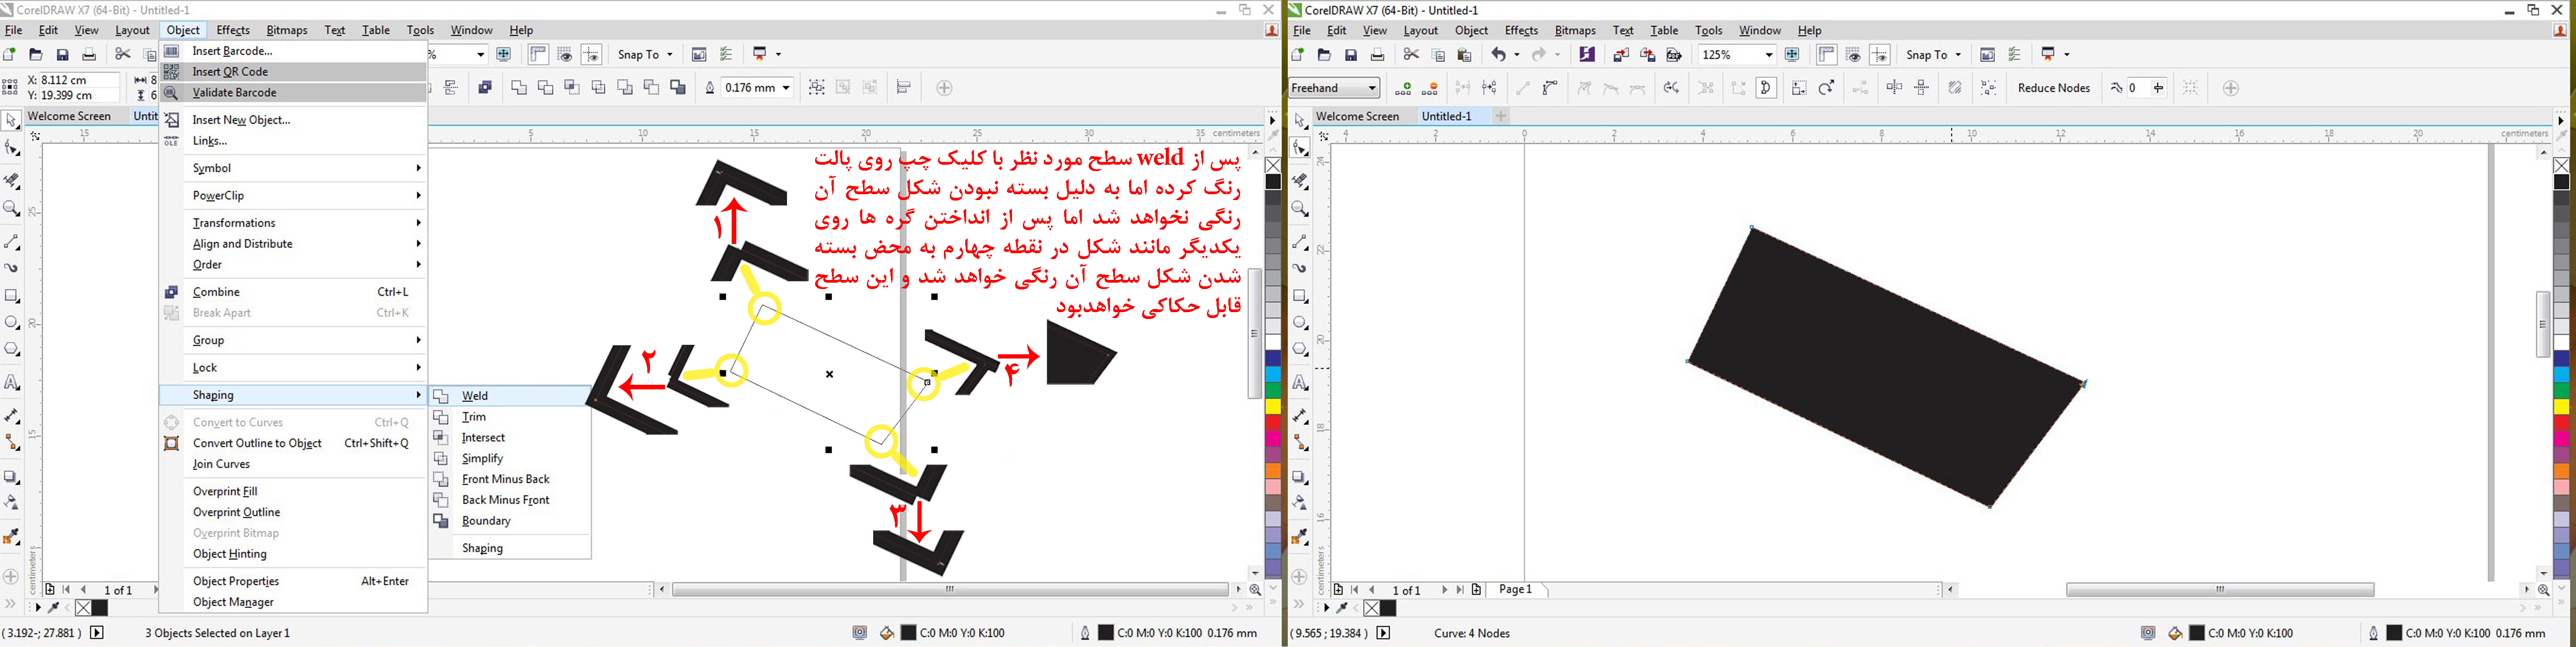This screenshot has width=2576, height=647.
Task: Click the Print icon in left window toolbar
Action: pyautogui.click(x=89, y=55)
